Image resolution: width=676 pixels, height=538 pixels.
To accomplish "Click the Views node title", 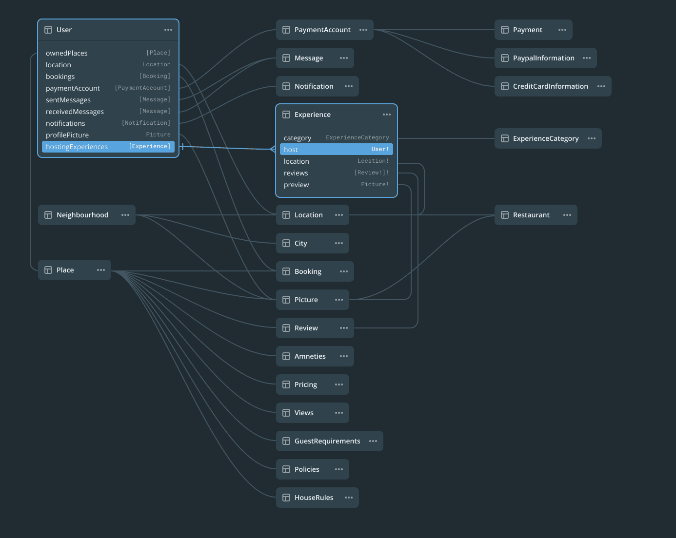I will (x=304, y=413).
